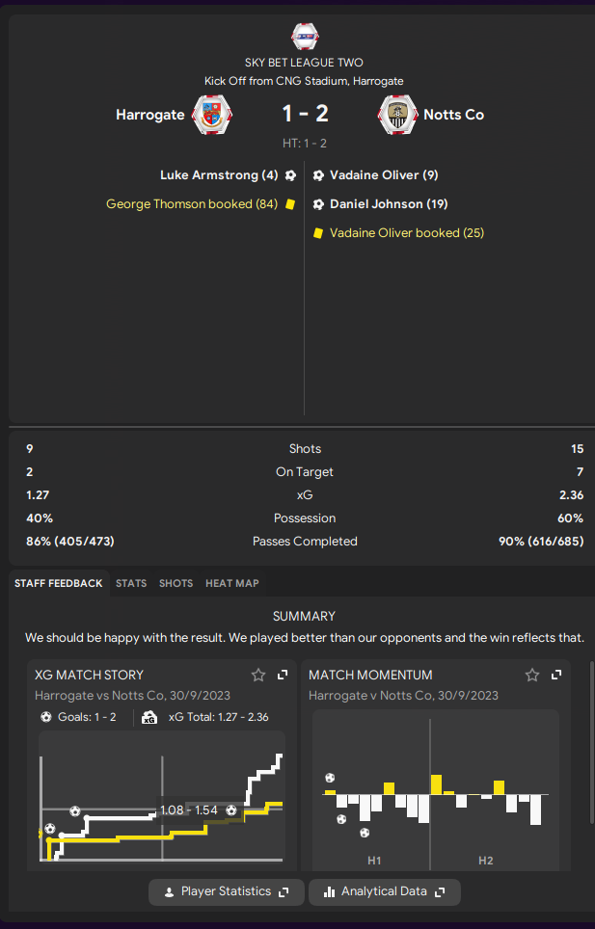Click the Sky Bet League Two competition logo
Screen dimensions: 595x929
[x=305, y=37]
